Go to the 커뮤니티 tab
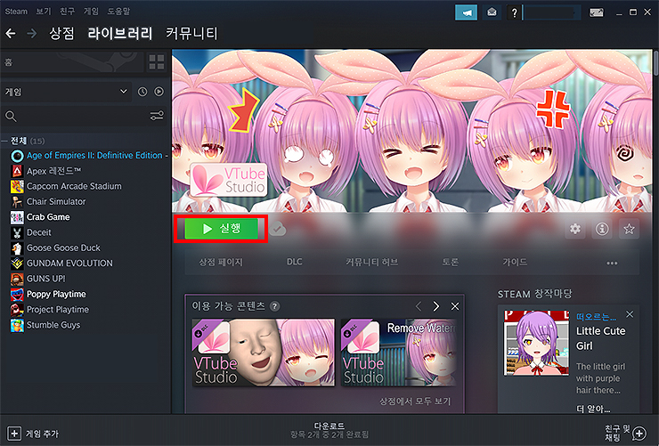The image size is (659, 446). coord(191,33)
